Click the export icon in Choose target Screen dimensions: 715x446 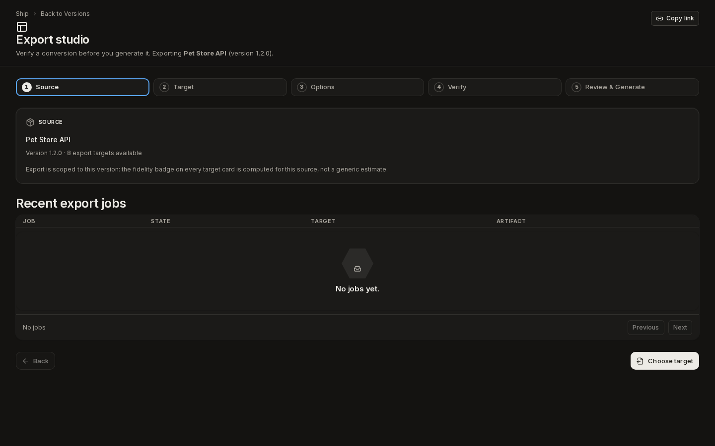[640, 361]
